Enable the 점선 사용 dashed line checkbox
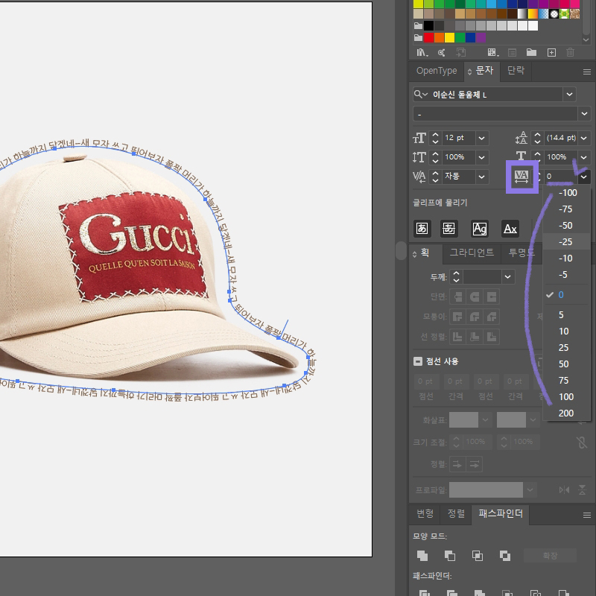The image size is (596, 596). pos(418,361)
